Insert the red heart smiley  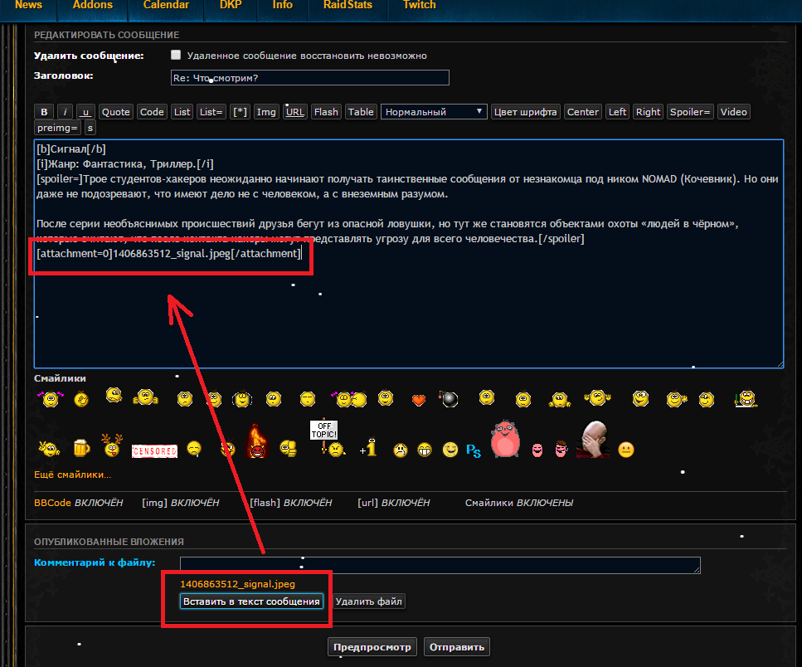(x=419, y=400)
